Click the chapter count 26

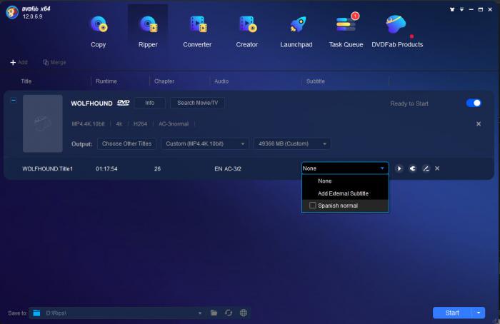tap(157, 169)
